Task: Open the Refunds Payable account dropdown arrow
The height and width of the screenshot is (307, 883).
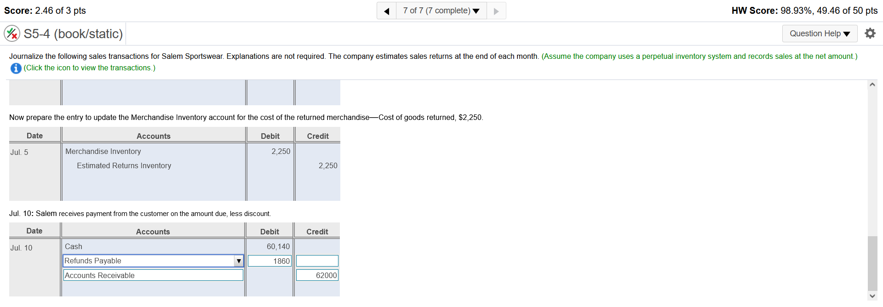Action: [239, 261]
